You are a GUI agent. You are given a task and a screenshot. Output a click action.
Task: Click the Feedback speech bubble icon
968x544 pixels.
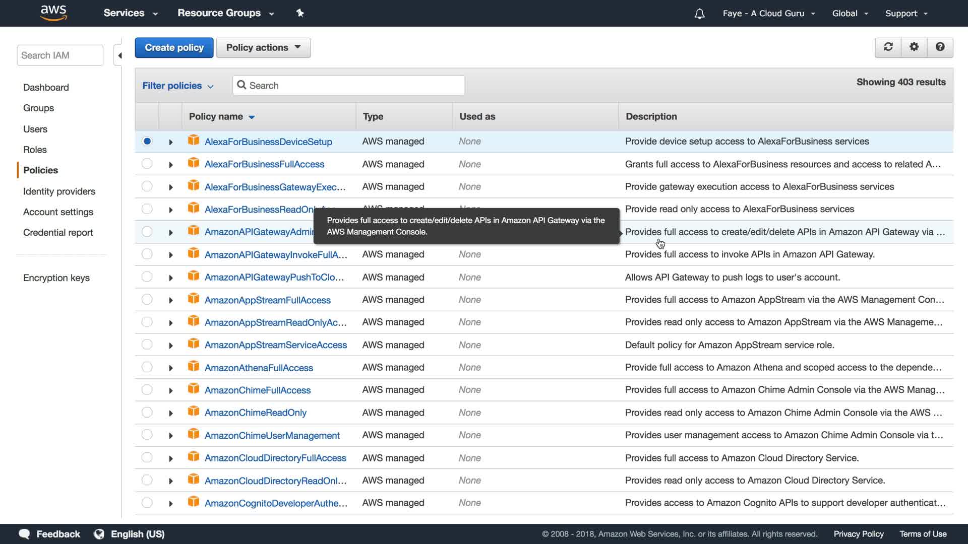[x=24, y=534]
